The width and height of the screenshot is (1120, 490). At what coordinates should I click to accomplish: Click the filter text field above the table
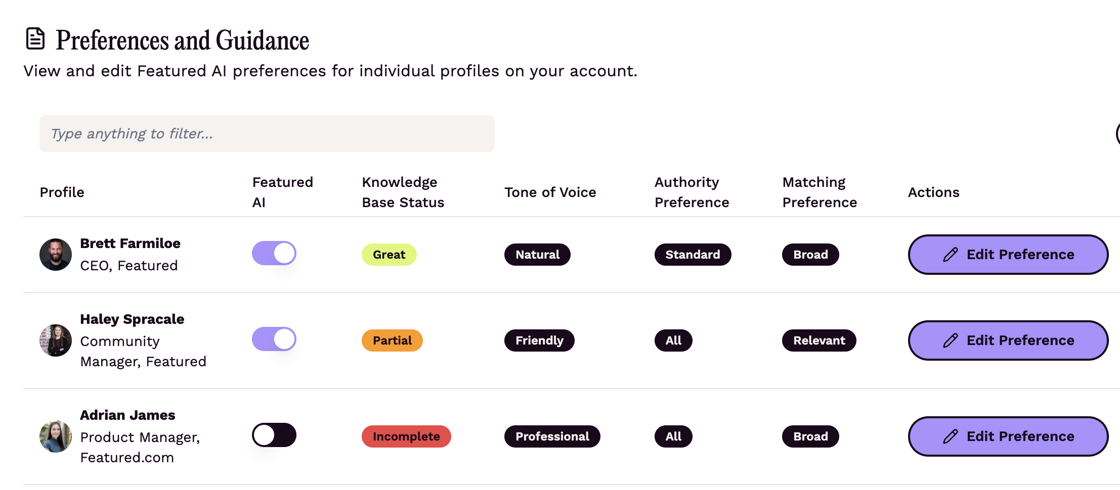click(267, 133)
